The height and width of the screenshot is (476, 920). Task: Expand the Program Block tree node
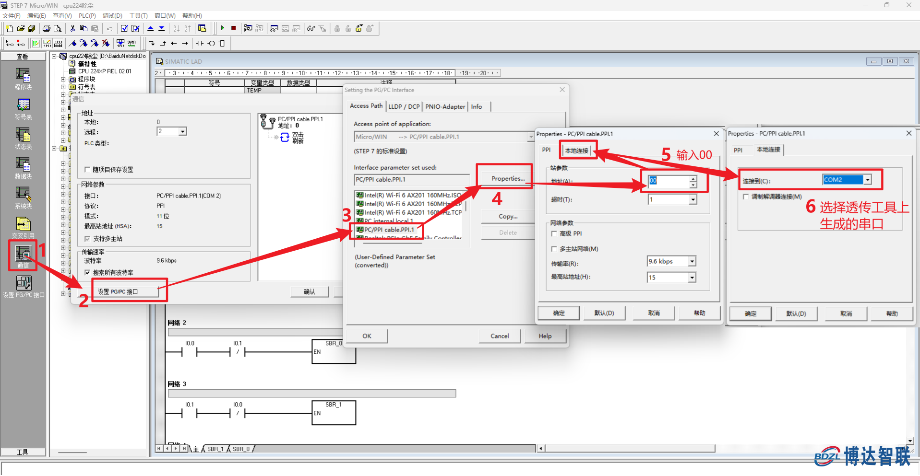(x=63, y=79)
